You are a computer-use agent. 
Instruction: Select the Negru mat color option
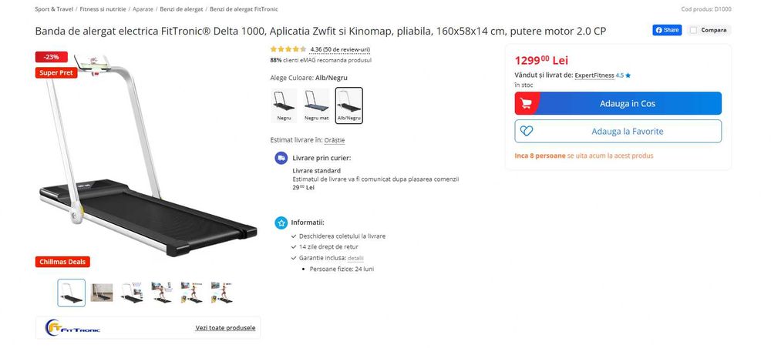pos(316,105)
